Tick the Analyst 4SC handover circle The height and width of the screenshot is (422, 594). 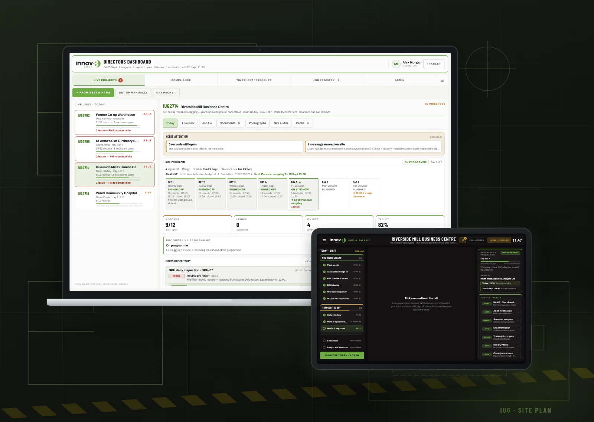pyautogui.click(x=324, y=347)
